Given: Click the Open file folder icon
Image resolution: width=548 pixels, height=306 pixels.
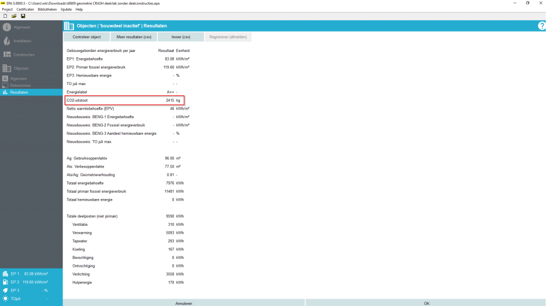Looking at the screenshot, I should [14, 16].
